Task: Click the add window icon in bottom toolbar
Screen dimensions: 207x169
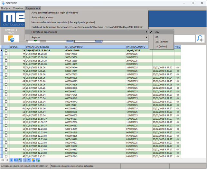Action: (x=38, y=160)
